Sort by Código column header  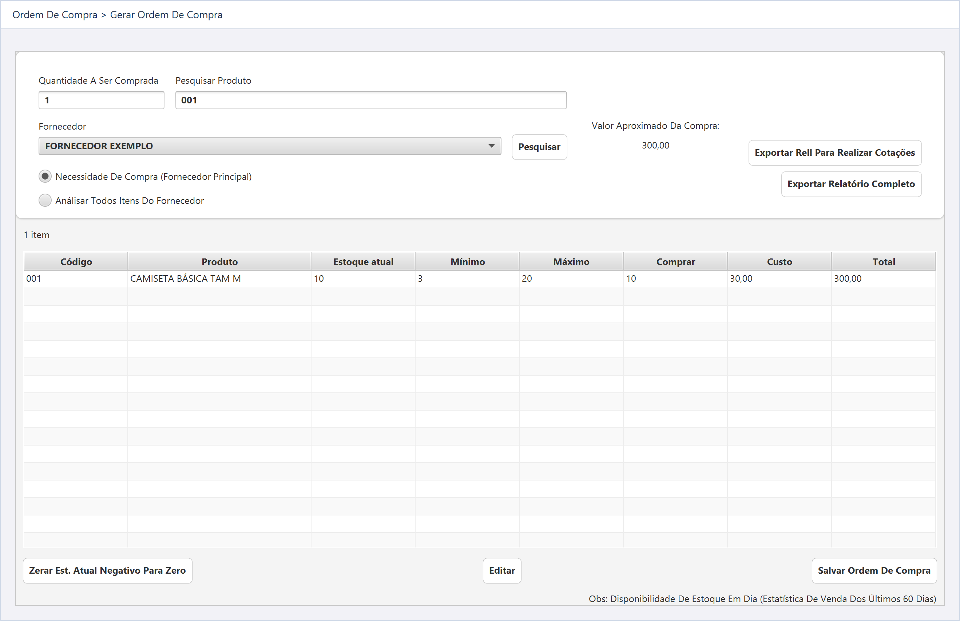[x=76, y=262]
